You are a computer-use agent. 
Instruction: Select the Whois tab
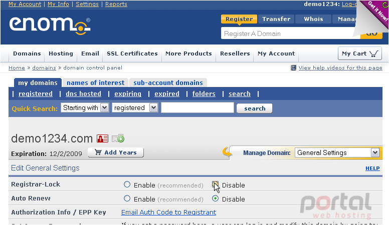point(314,19)
